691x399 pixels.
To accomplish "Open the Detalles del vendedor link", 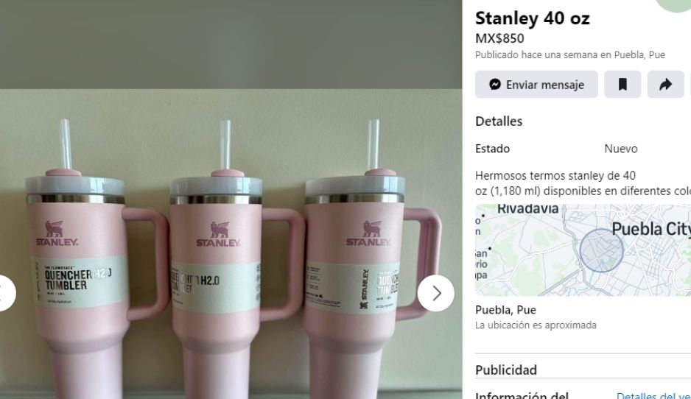I will [x=653, y=395].
